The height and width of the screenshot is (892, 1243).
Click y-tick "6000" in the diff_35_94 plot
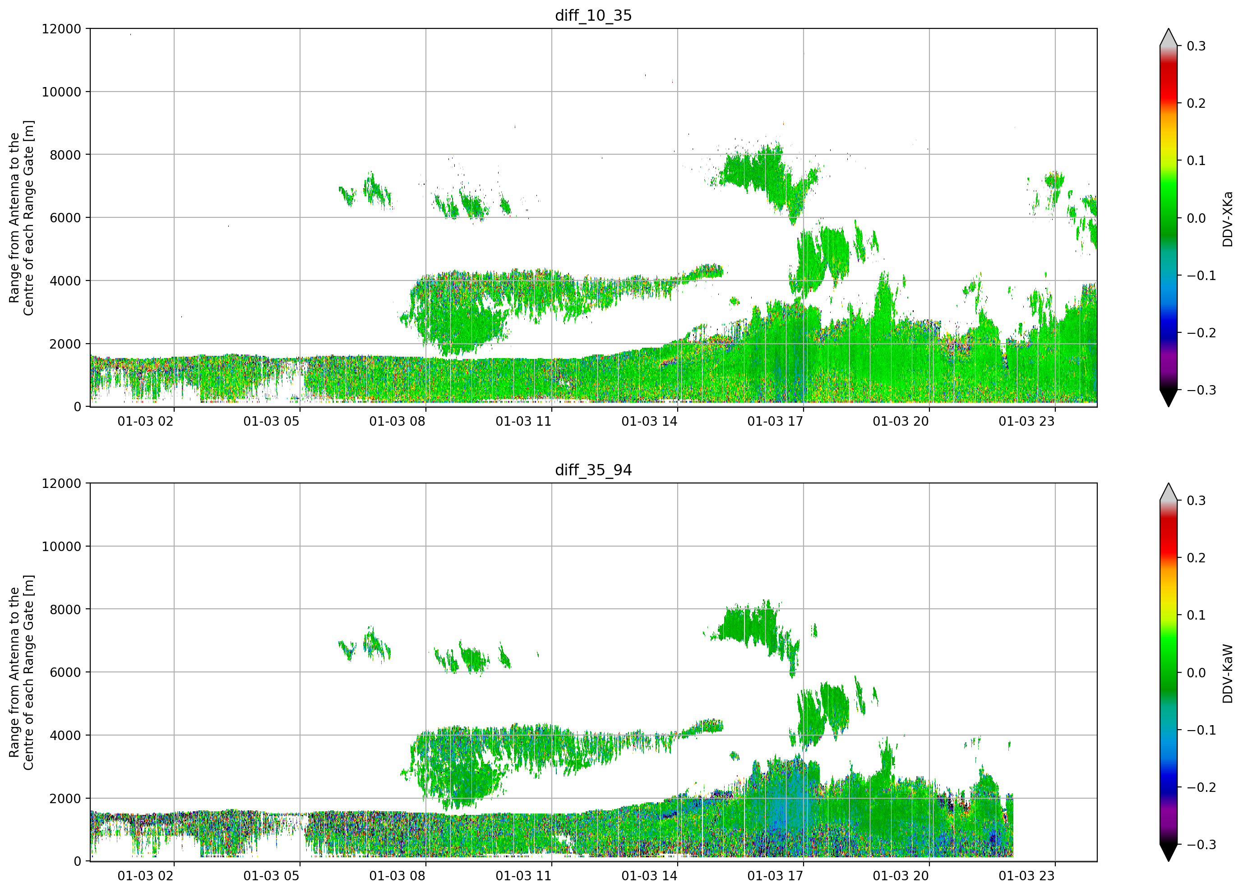tap(65, 673)
